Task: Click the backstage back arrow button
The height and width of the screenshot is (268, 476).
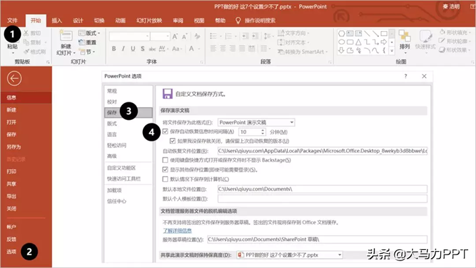Action: click(x=14, y=79)
